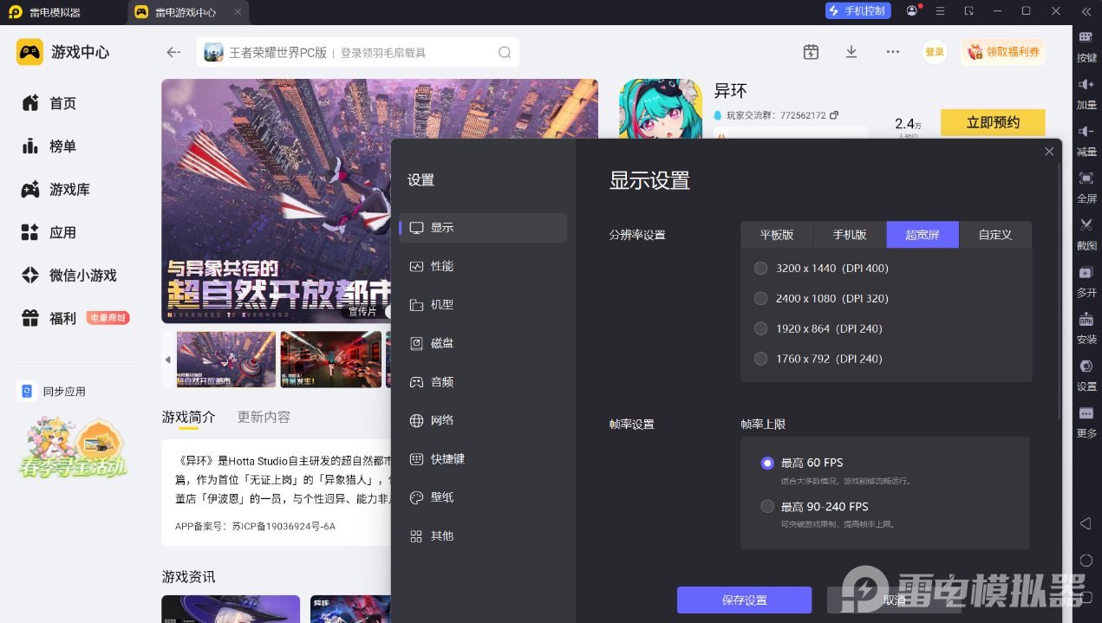Choose 最高 90-240 FPS frame rate option

[x=767, y=507]
